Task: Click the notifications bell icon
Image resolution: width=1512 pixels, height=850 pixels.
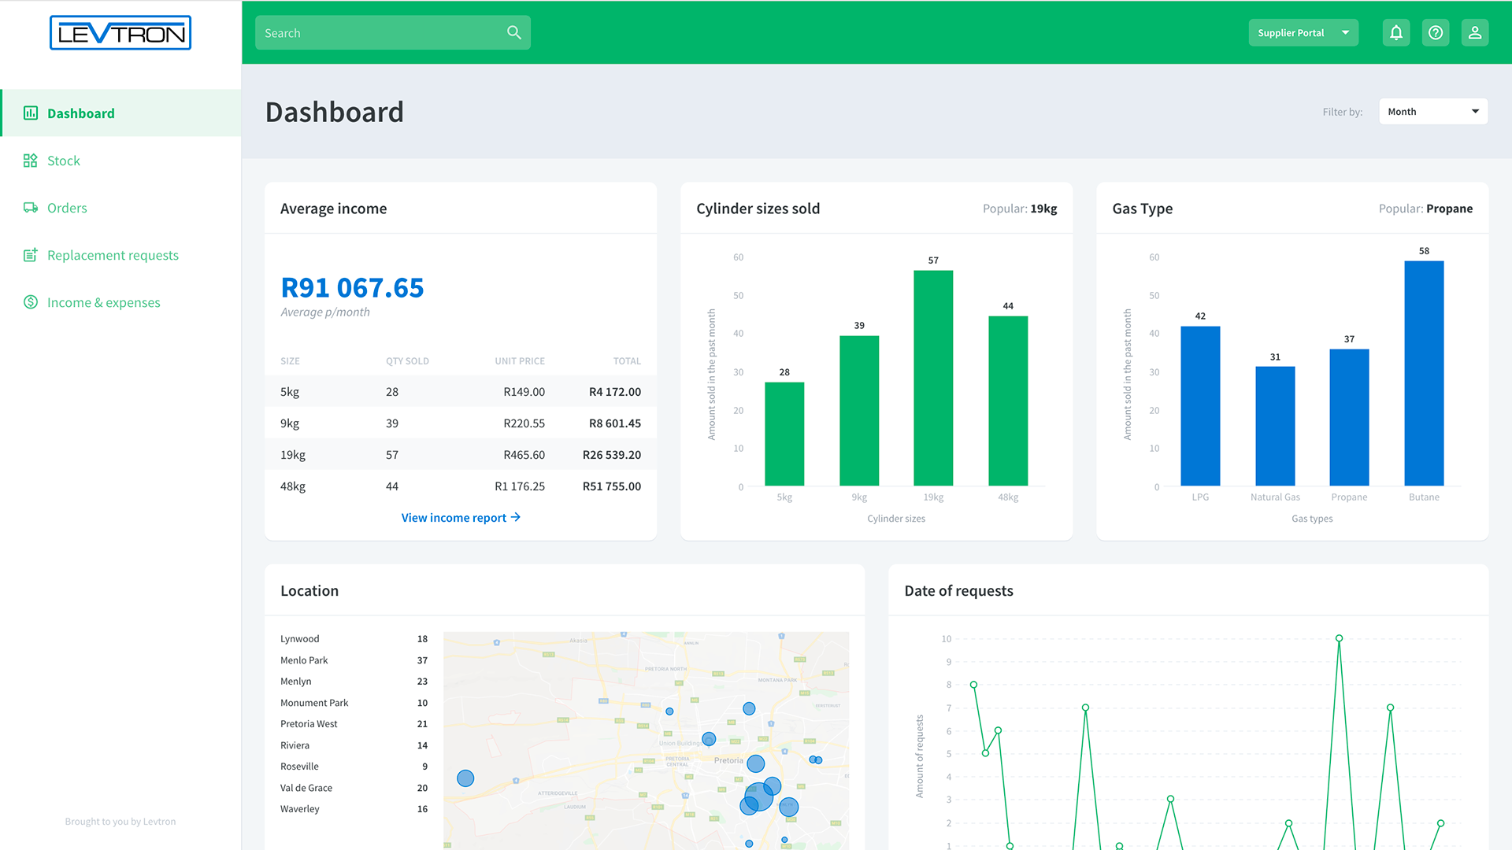Action: (x=1395, y=33)
